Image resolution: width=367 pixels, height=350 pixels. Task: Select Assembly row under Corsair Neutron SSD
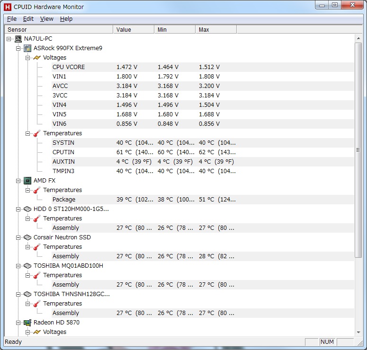(203, 256)
